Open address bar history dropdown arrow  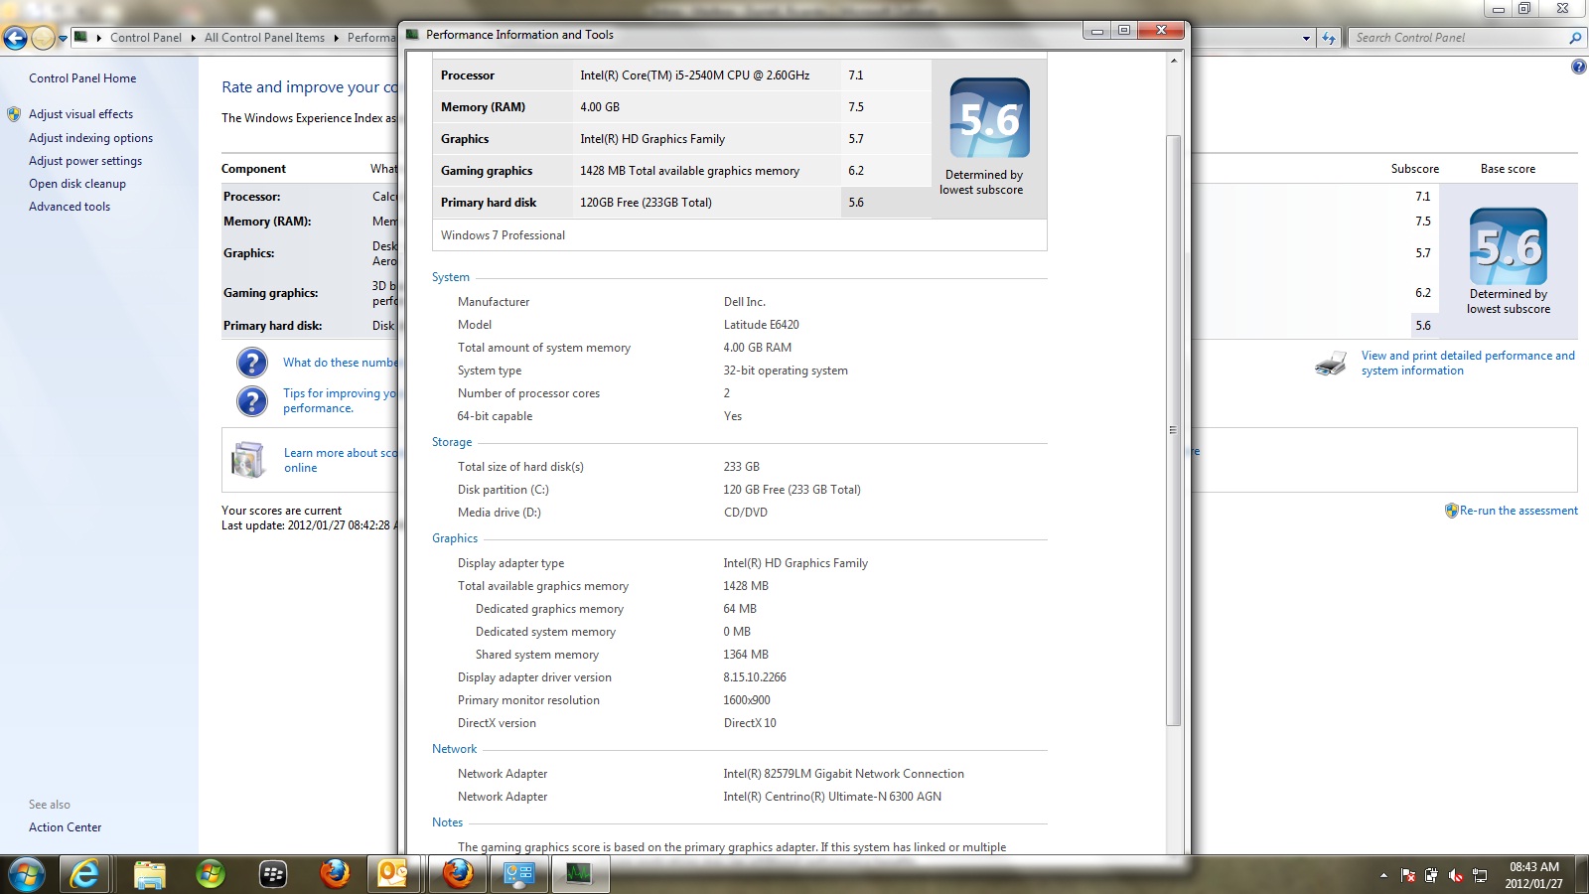click(x=1306, y=38)
